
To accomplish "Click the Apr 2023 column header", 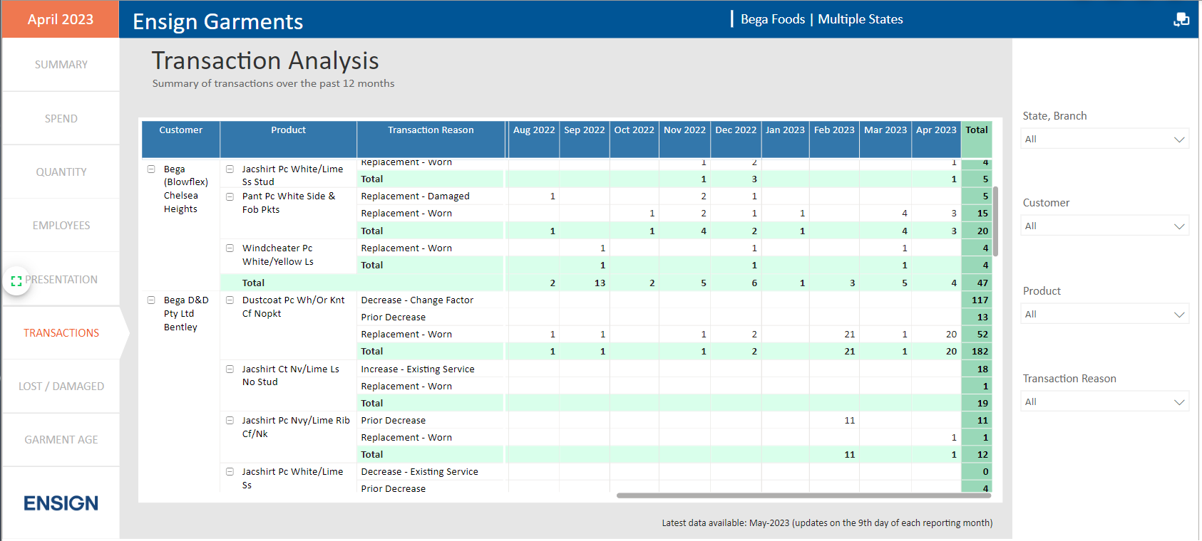I will pos(935,130).
